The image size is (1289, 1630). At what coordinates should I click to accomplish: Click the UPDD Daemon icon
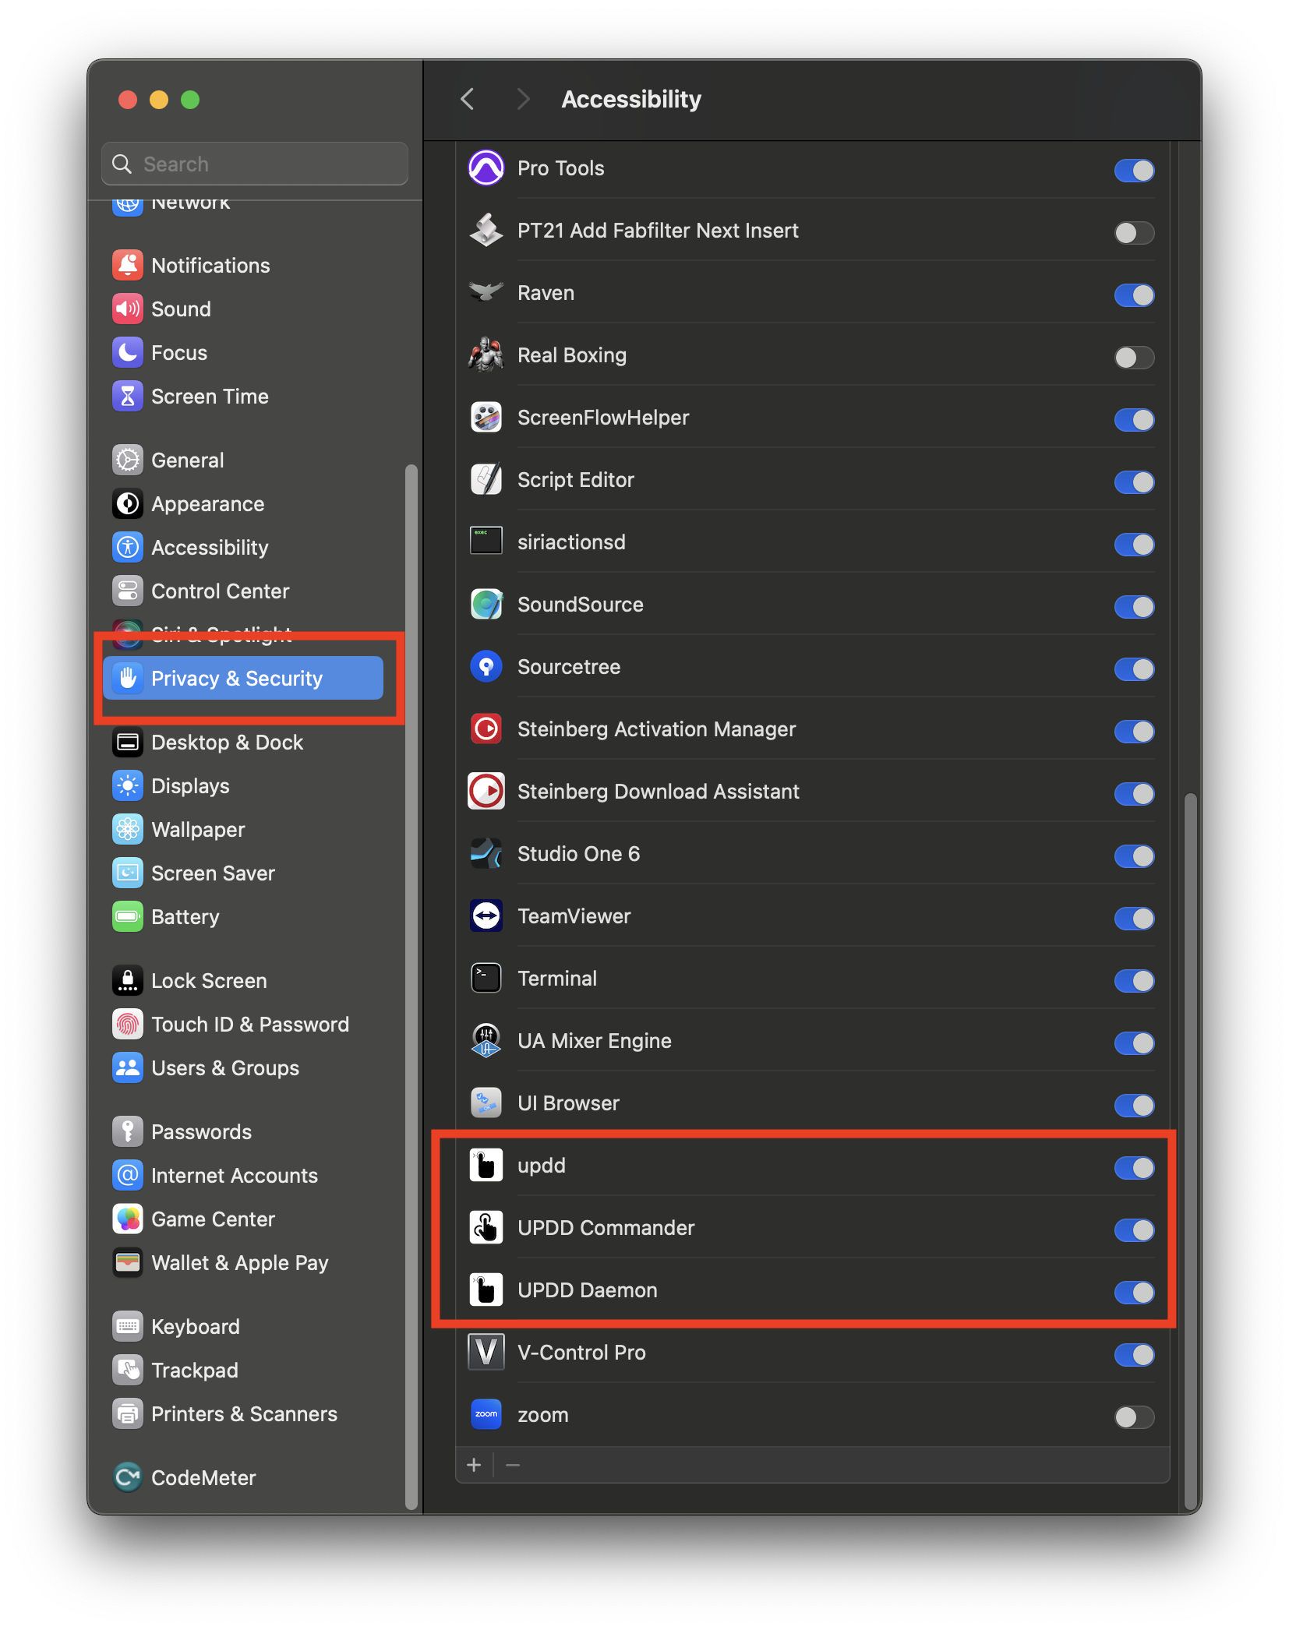click(486, 1290)
